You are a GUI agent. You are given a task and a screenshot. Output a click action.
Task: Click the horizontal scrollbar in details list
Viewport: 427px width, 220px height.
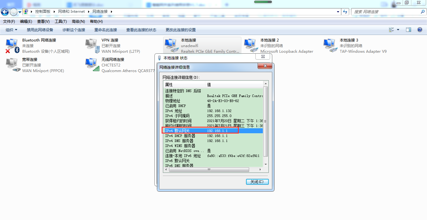(209, 170)
